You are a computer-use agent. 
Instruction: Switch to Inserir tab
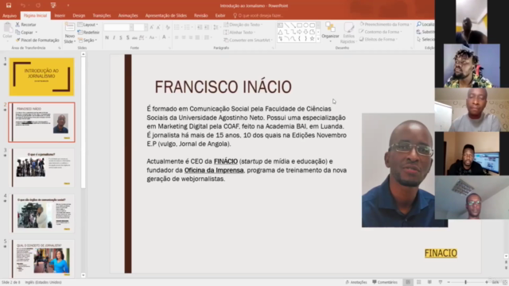pyautogui.click(x=60, y=16)
